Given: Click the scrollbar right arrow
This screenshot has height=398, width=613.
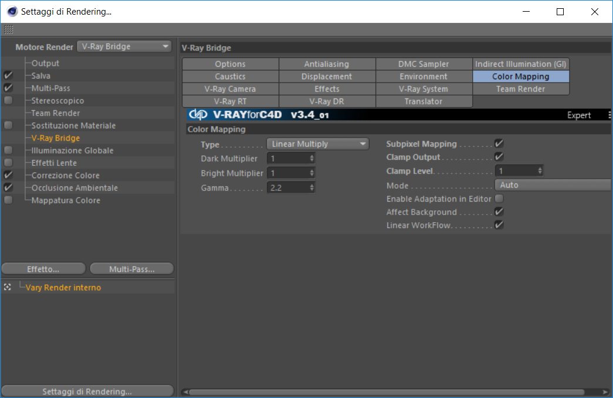Looking at the screenshot, I should click(x=605, y=392).
